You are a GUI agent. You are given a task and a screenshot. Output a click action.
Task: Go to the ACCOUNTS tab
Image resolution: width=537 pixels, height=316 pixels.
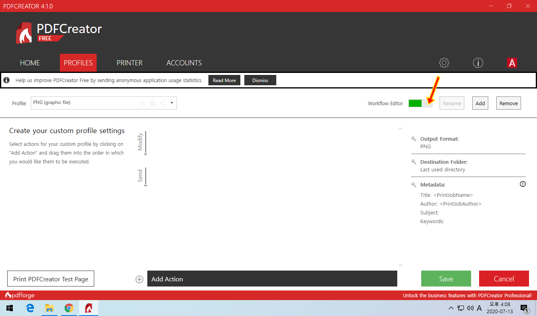click(x=184, y=63)
